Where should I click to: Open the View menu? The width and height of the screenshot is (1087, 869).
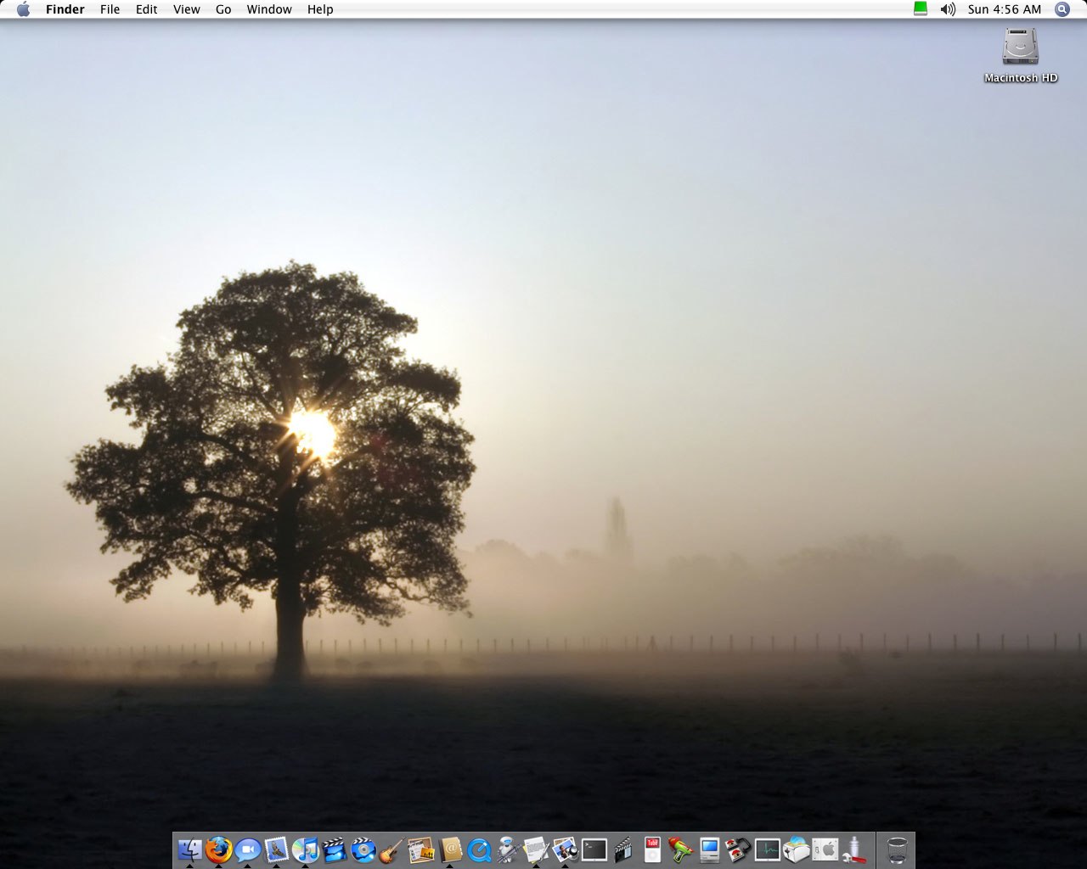[x=186, y=9]
